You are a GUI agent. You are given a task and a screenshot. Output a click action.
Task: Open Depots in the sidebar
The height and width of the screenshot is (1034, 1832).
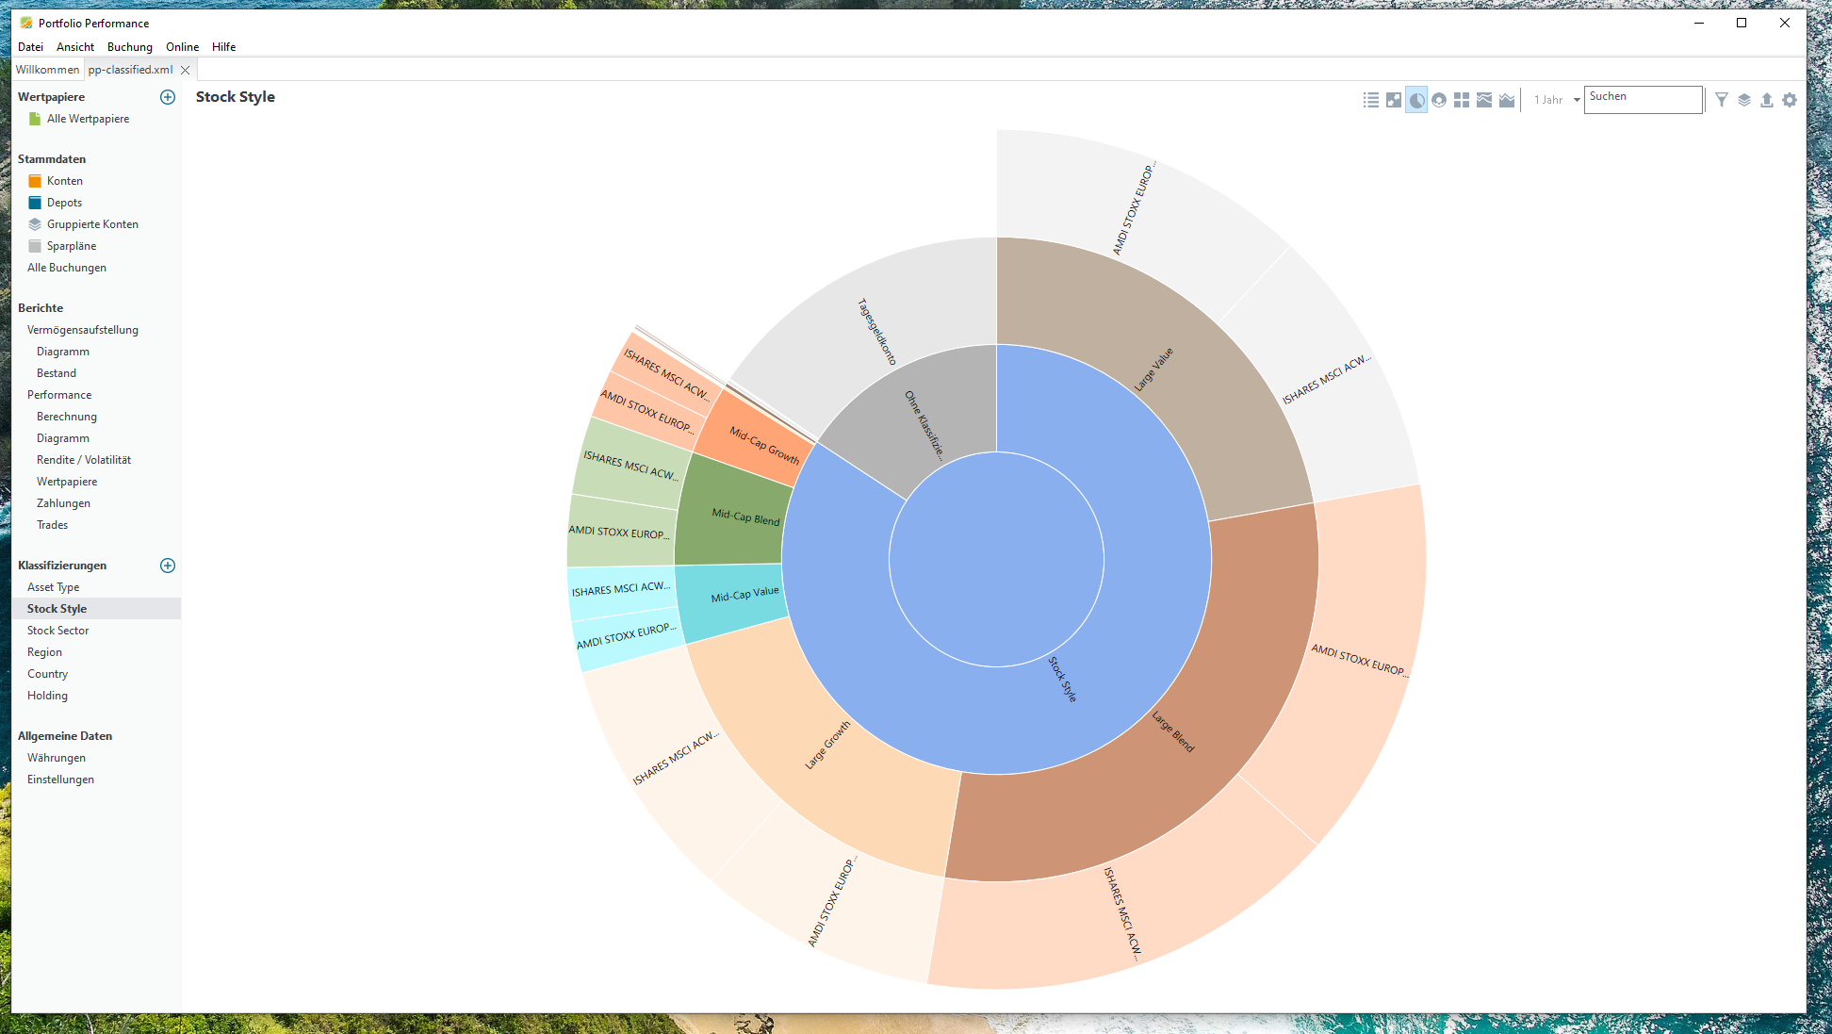(x=64, y=203)
